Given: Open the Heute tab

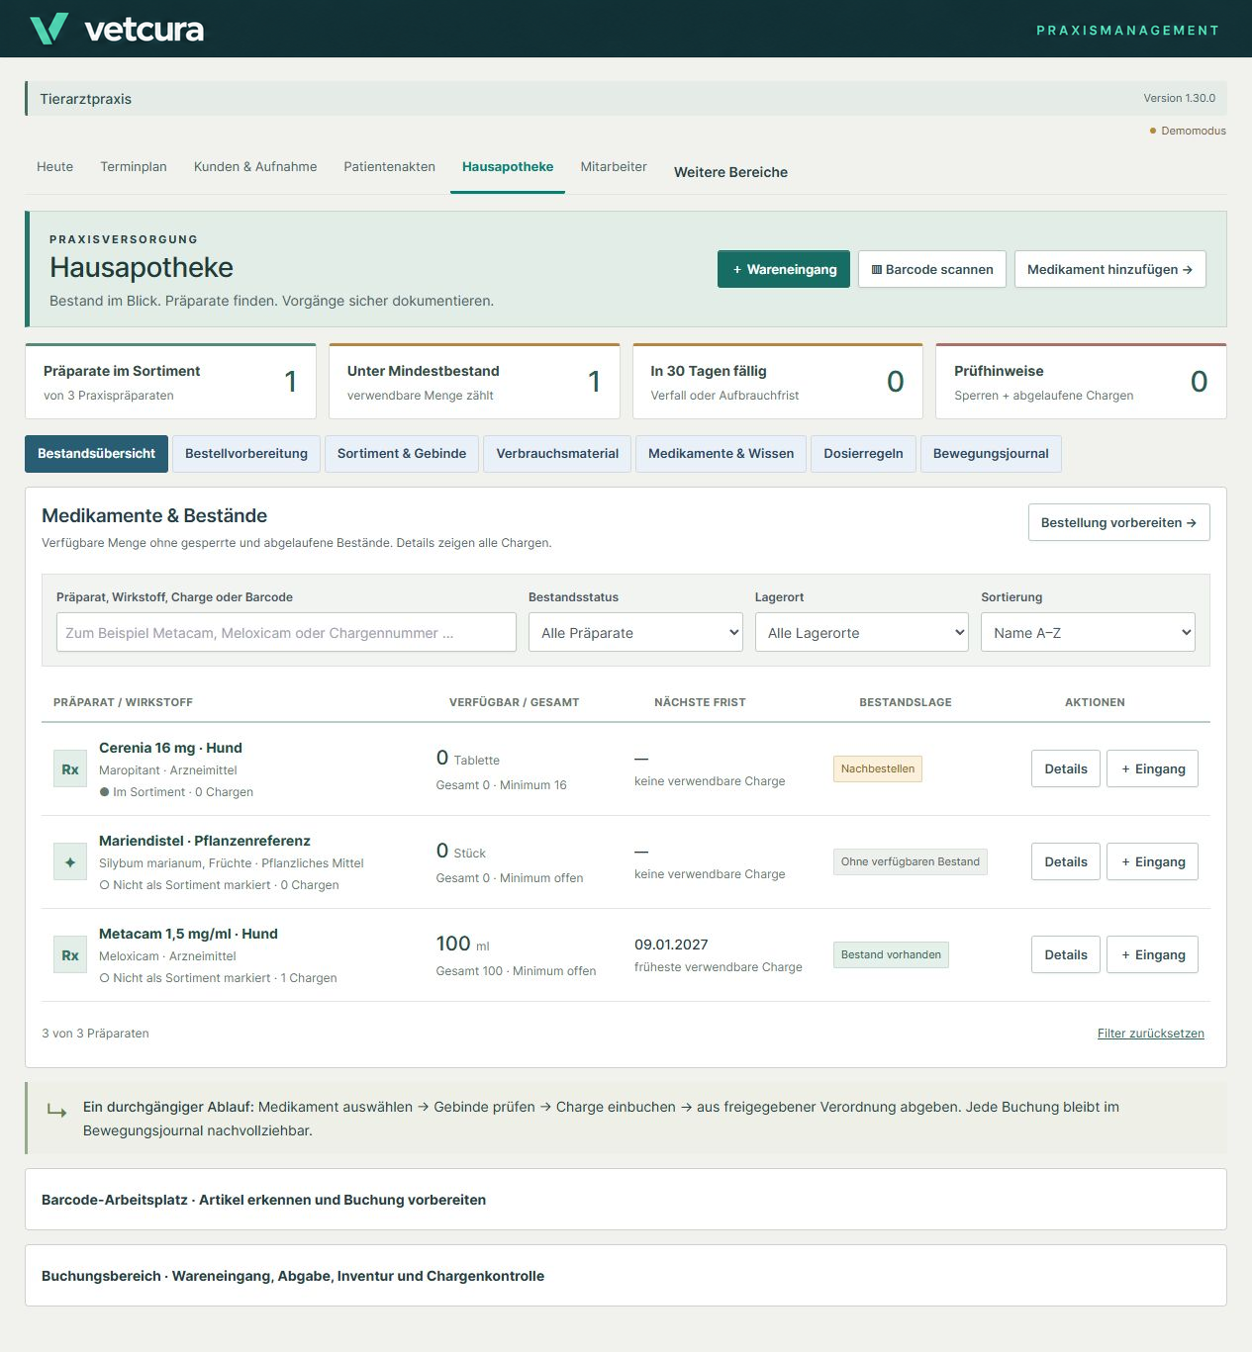Looking at the screenshot, I should pos(55,166).
